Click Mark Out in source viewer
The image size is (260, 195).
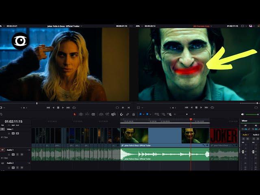coord(128,108)
